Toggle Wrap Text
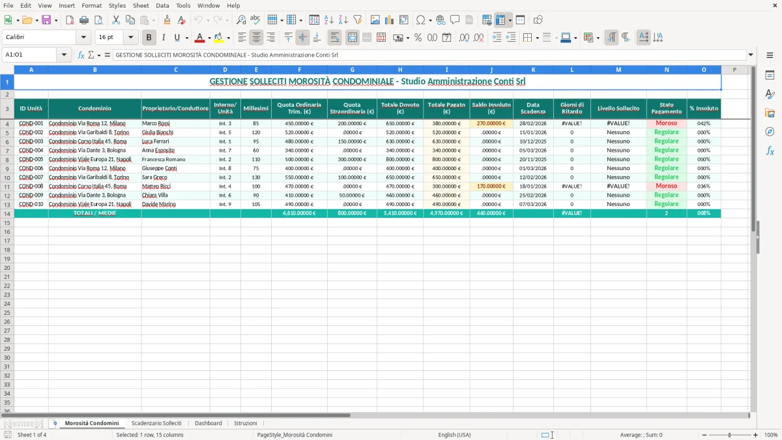 coord(335,38)
